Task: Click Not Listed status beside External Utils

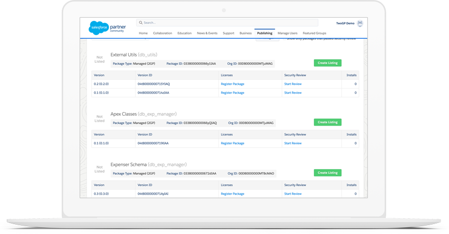Action: 100,60
